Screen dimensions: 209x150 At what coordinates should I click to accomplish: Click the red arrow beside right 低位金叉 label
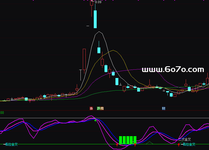[179, 145]
